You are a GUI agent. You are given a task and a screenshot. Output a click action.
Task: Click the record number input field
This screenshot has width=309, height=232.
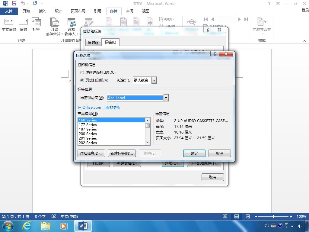tap(226, 19)
